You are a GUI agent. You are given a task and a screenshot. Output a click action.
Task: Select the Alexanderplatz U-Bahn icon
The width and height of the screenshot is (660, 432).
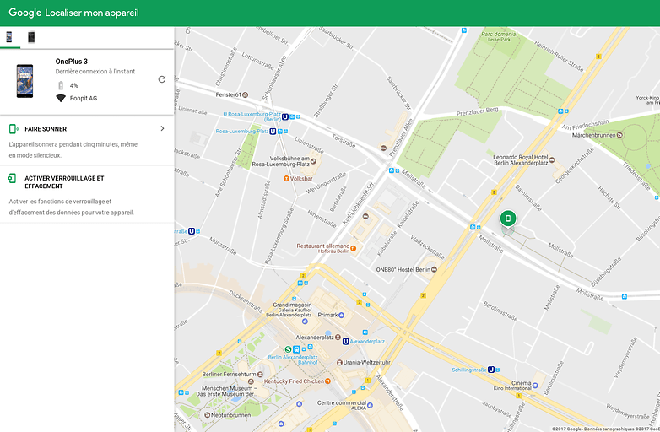pos(345,342)
